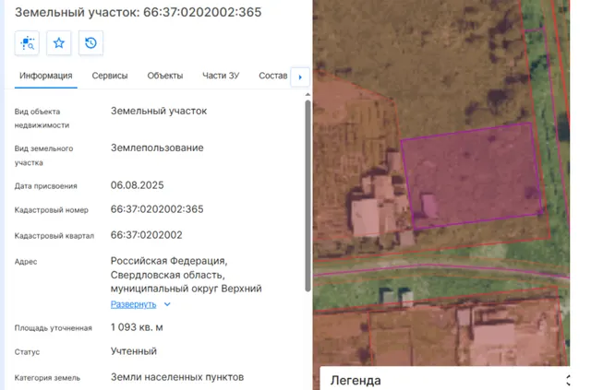Open the Части ЗУ tab

(221, 76)
